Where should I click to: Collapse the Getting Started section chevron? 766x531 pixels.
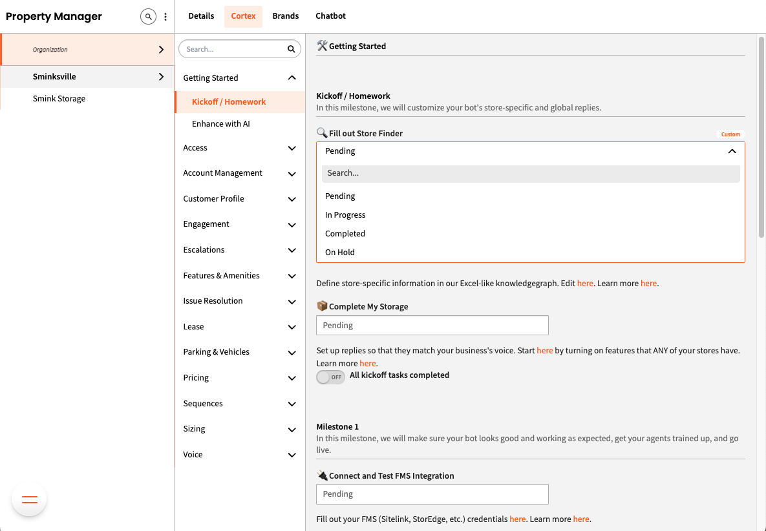(292, 78)
